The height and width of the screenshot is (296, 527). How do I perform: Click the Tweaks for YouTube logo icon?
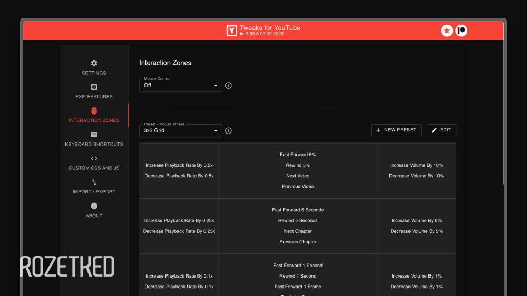(231, 30)
